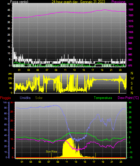Click hour label 15 below the temperature chart
The height and width of the screenshot is (166, 140).
coord(85,162)
